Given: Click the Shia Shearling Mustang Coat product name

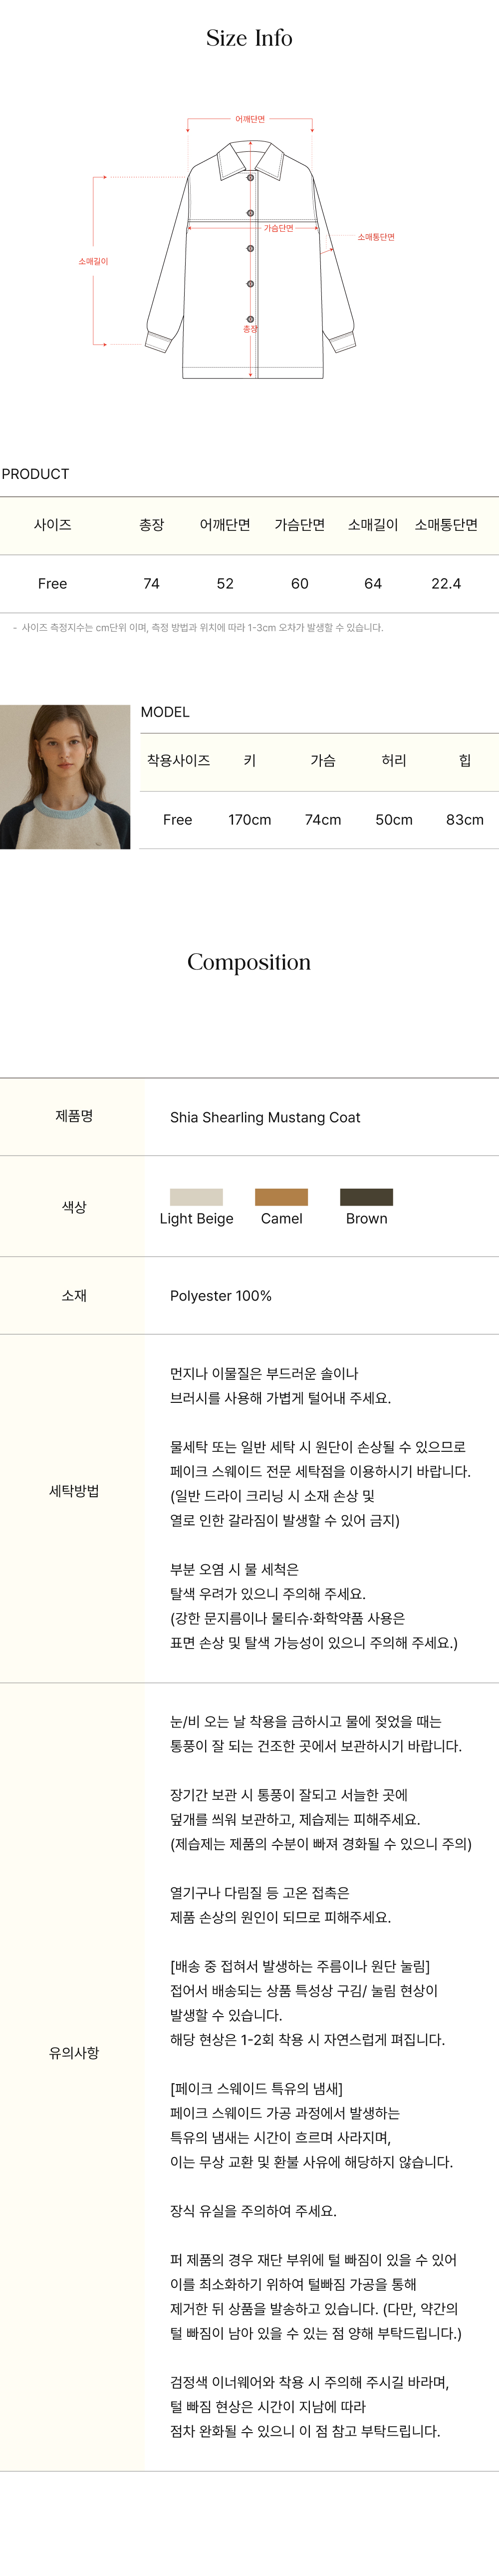Looking at the screenshot, I should pyautogui.click(x=265, y=1117).
